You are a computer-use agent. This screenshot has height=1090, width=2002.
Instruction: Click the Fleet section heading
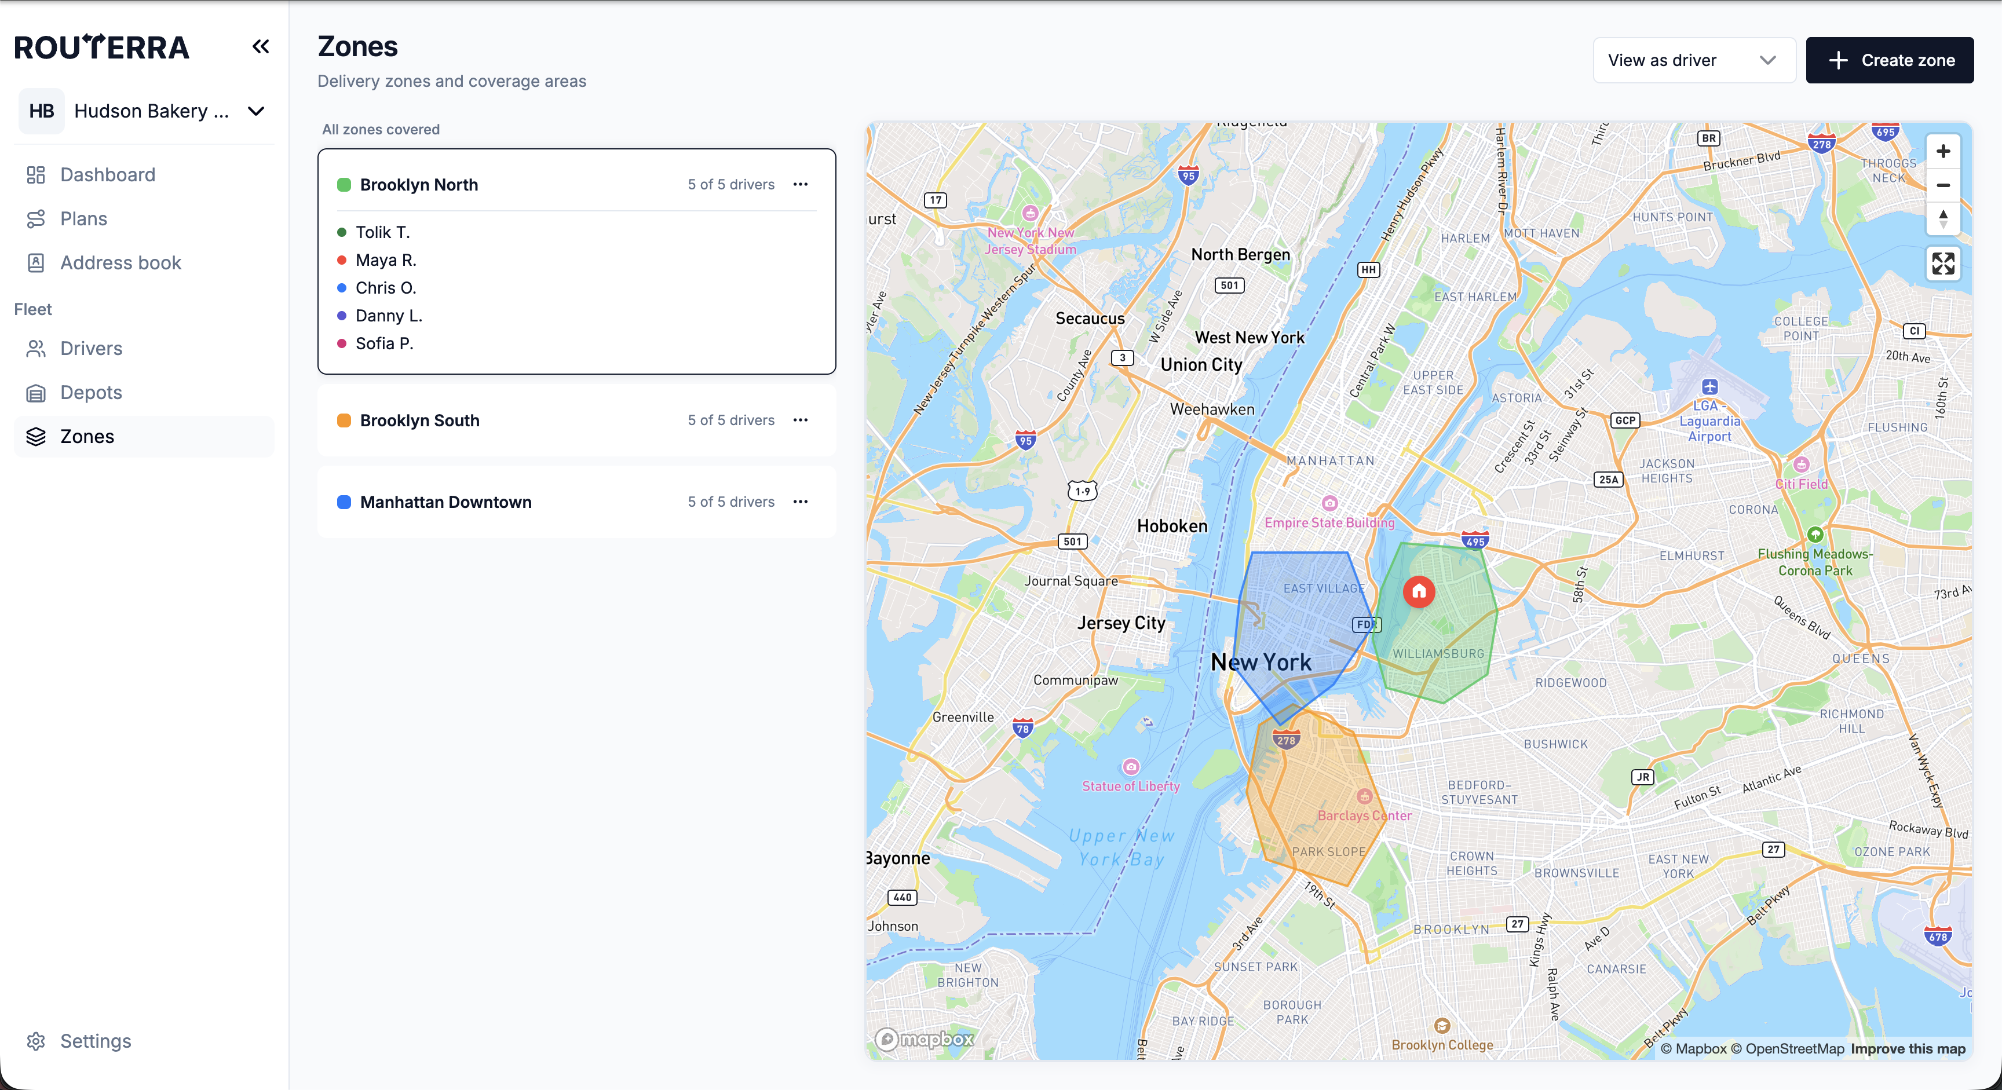pos(32,309)
